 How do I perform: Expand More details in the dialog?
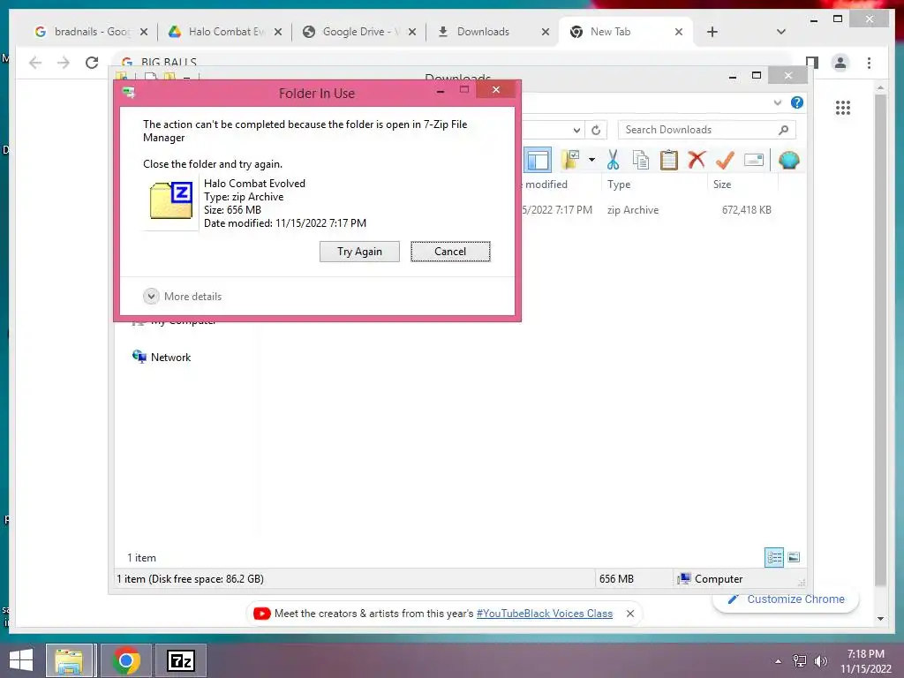(x=183, y=297)
